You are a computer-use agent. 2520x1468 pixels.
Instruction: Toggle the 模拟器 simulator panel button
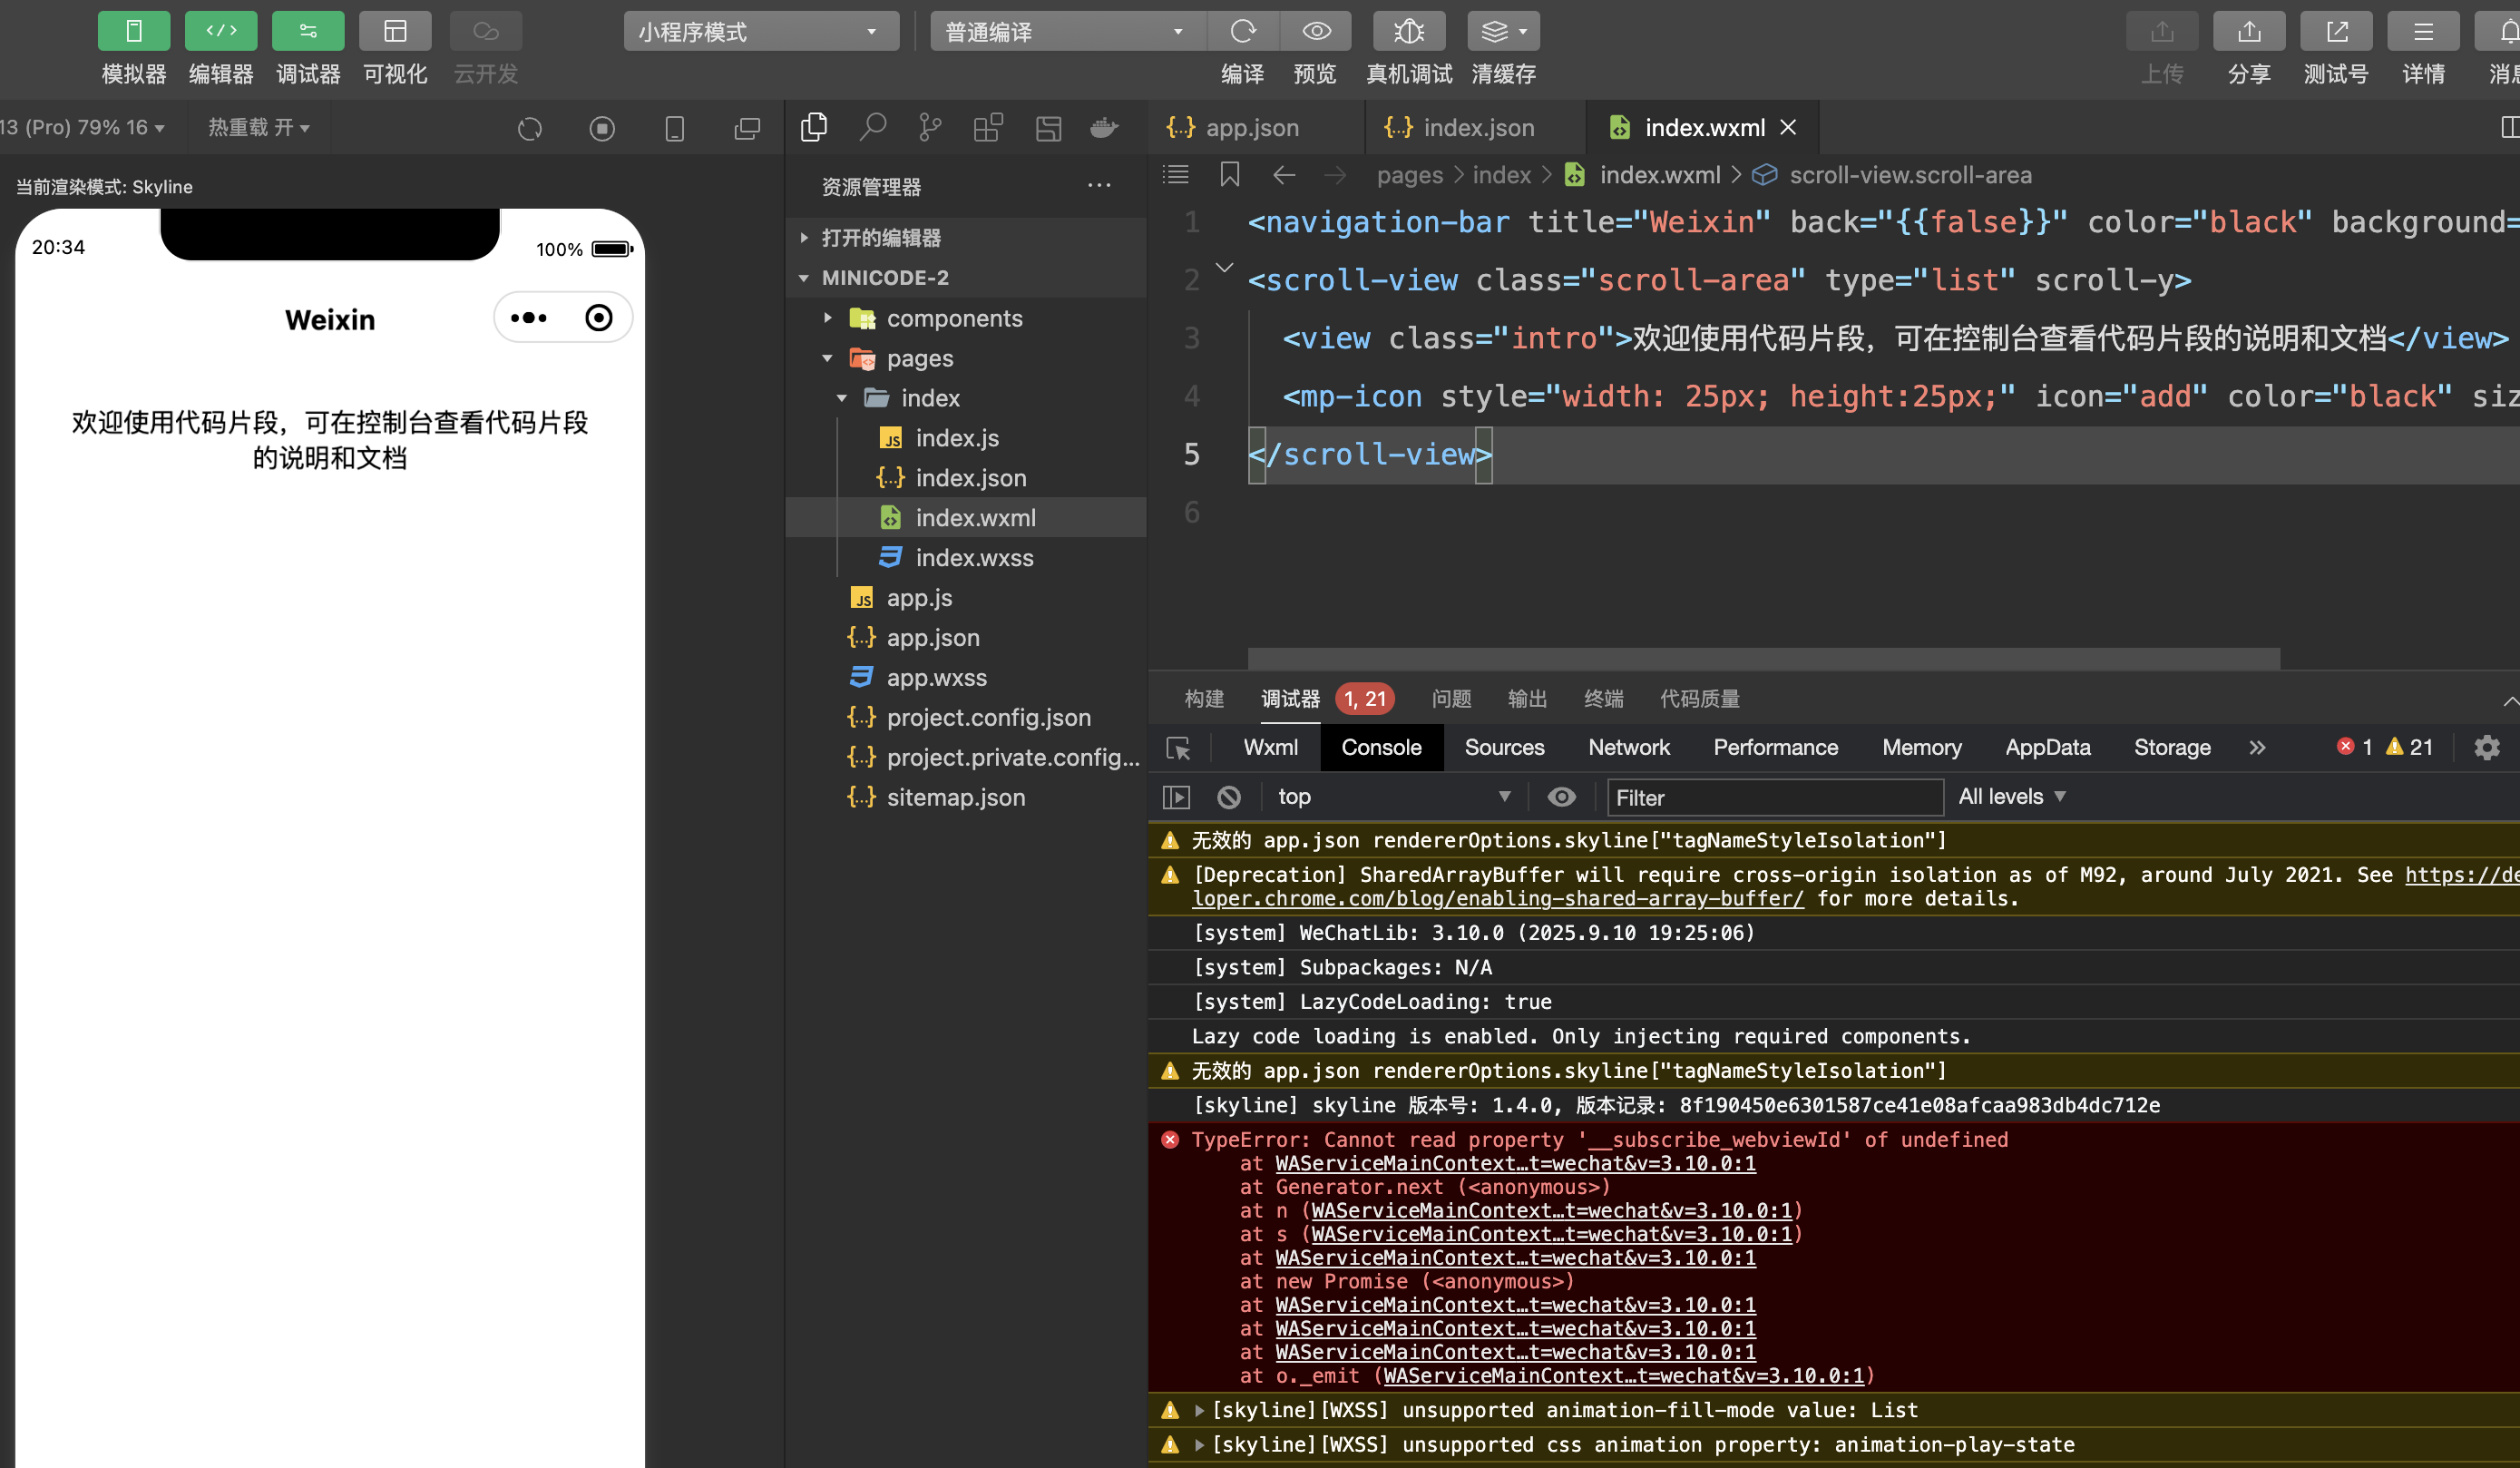click(133, 32)
